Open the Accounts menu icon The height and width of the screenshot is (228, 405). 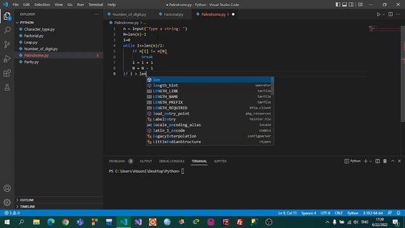(7, 188)
